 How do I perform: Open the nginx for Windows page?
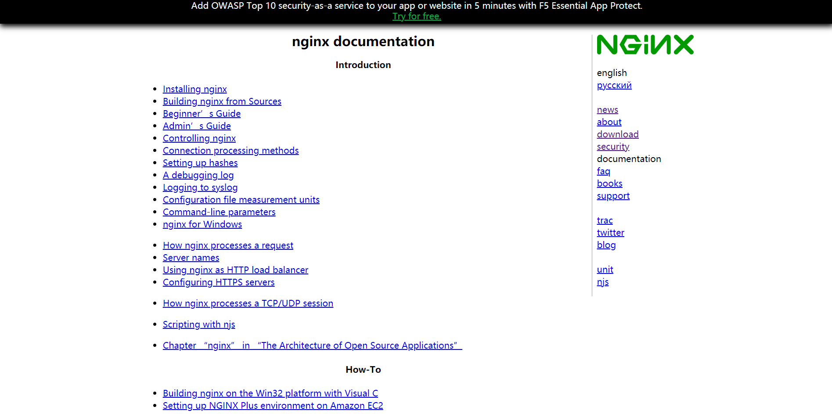tap(202, 224)
